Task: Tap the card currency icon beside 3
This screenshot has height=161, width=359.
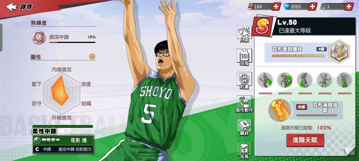Action: (323, 7)
